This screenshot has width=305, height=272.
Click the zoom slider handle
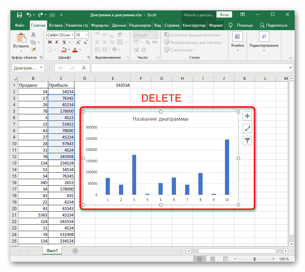(x=255, y=259)
